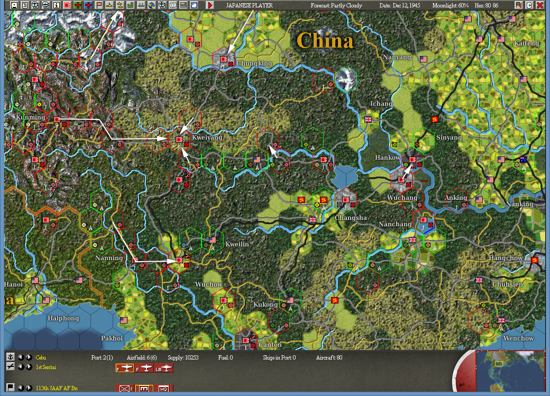The width and height of the screenshot is (550, 396).
Task: Go to next base with right arrow by Cebu
Action: click(x=29, y=357)
